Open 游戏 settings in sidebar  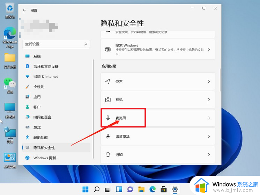click(x=57, y=127)
